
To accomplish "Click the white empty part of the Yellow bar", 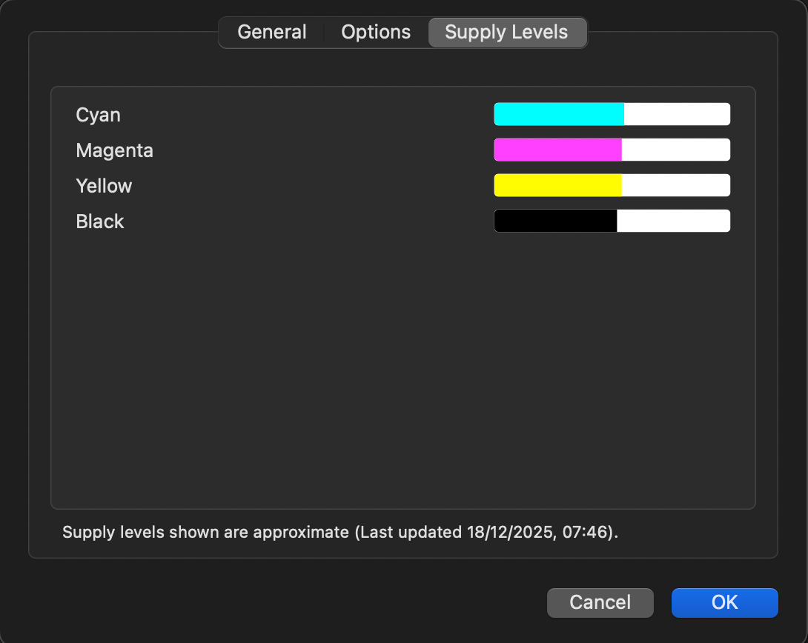I will coord(675,185).
